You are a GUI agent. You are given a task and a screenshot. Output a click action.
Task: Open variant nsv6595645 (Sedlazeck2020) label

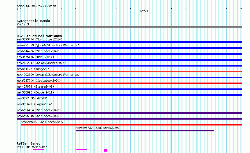tap(39, 116)
